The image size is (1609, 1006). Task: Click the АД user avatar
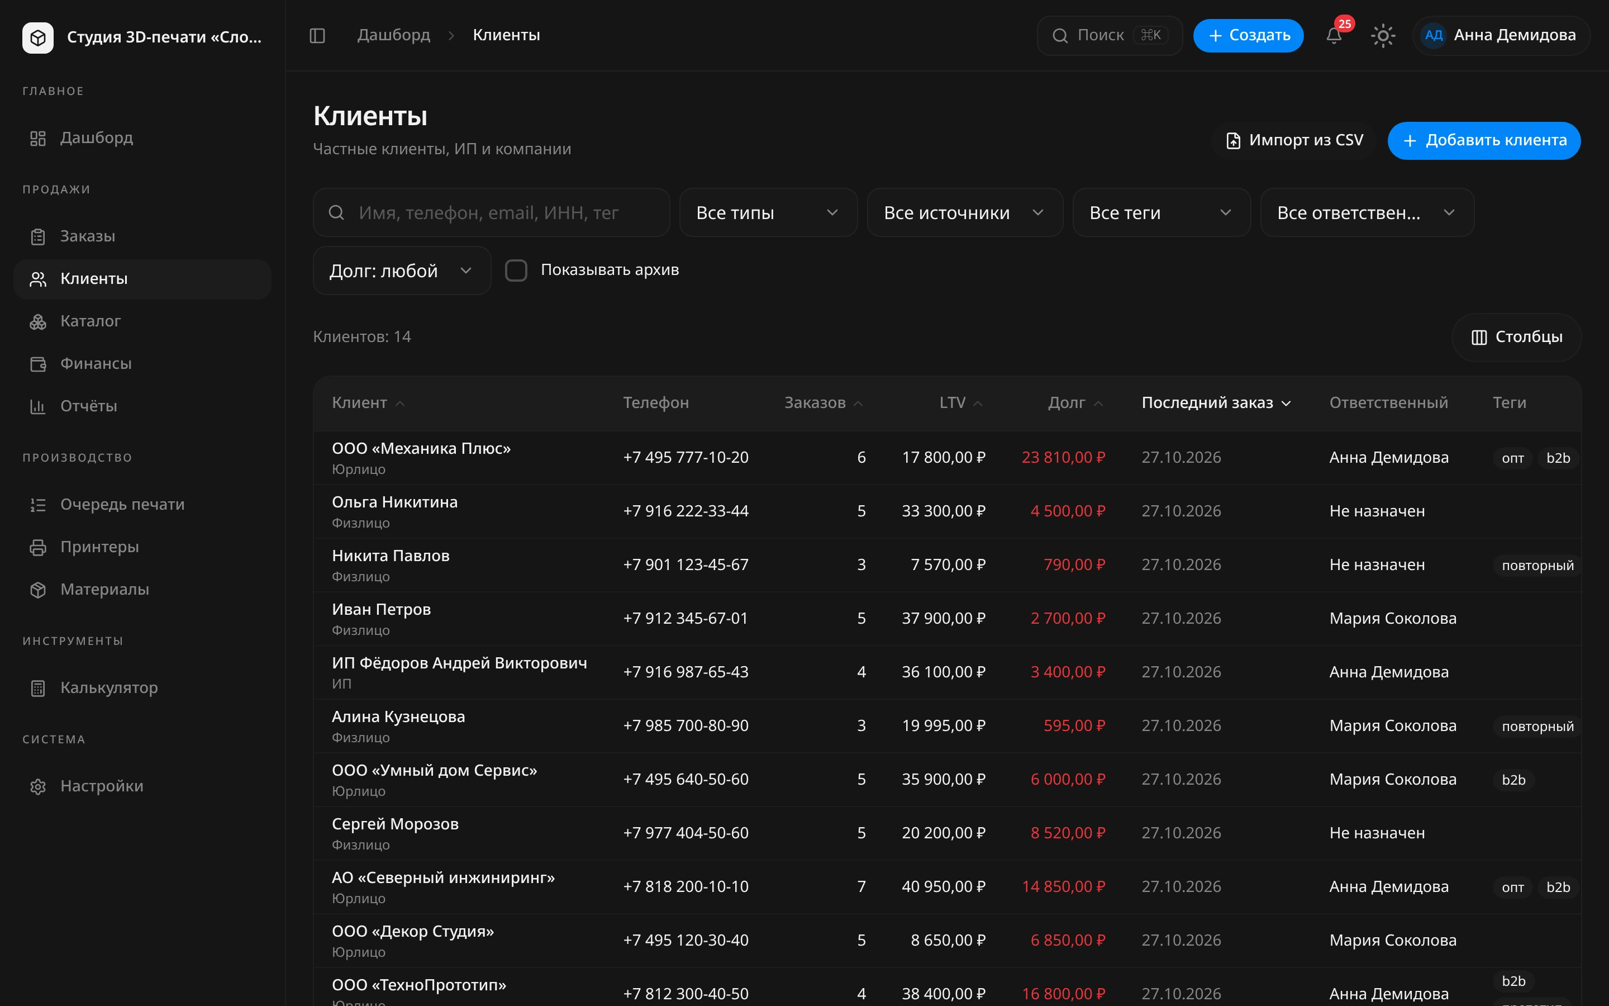click(1434, 35)
